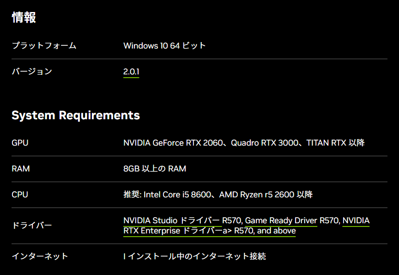Image resolution: width=399 pixels, height=275 pixels.
Task: Click the RAM row label
Action: 21,169
